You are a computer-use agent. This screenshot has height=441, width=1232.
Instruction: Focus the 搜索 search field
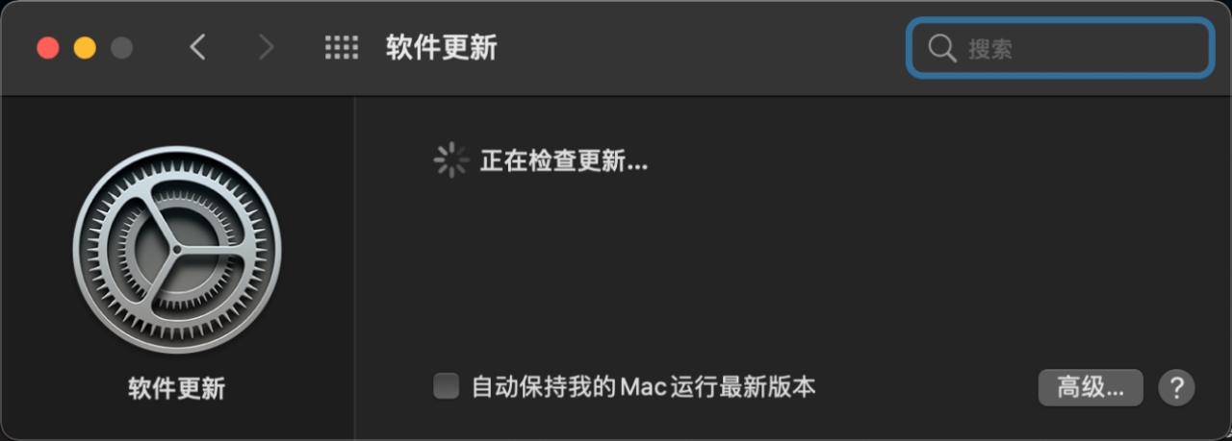[x=1059, y=48]
